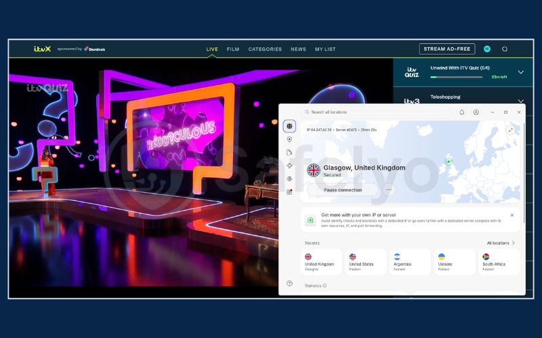The height and width of the screenshot is (338, 542).
Task: Connect to United States recent location
Action: pos(365,262)
